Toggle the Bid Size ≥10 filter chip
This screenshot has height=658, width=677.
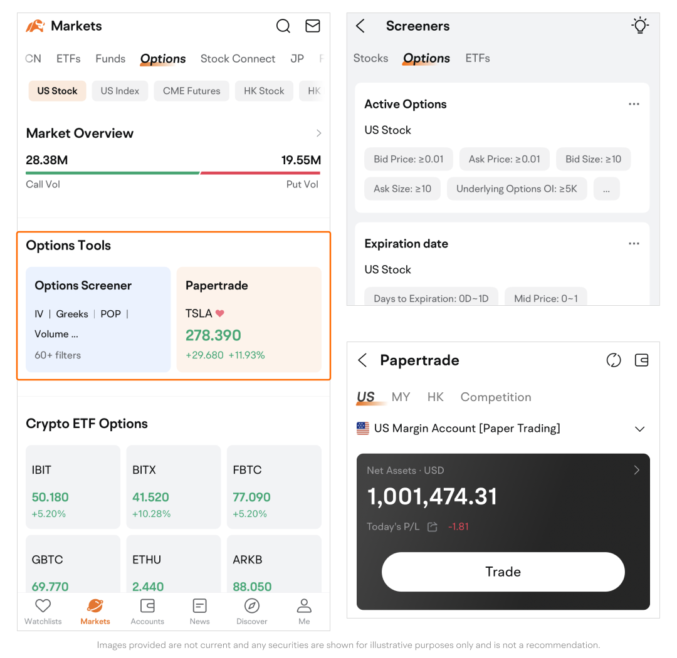(x=593, y=159)
